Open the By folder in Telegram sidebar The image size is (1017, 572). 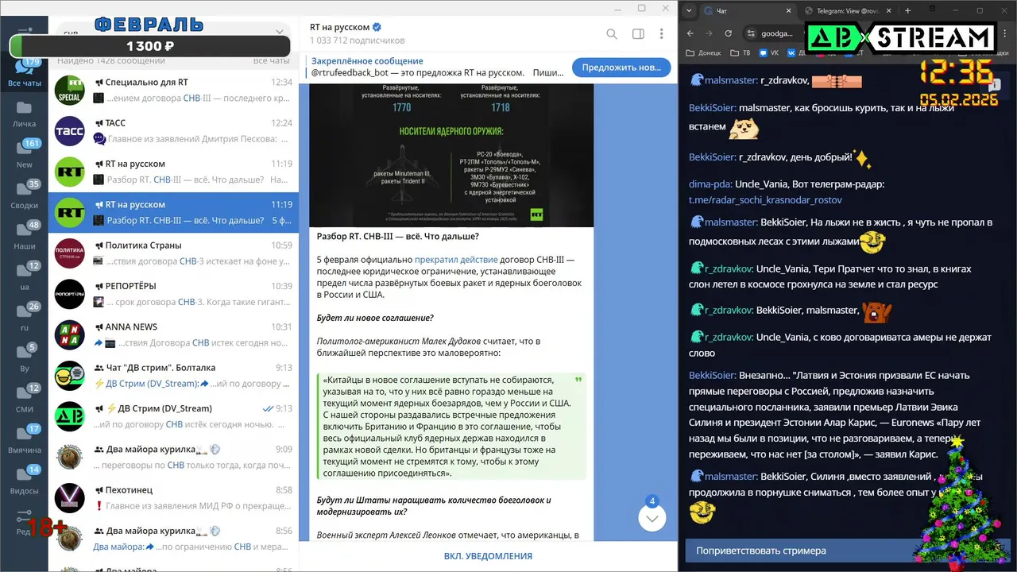point(24,358)
